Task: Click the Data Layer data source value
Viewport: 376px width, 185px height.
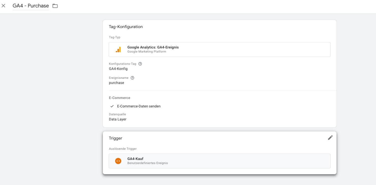Action: (117, 119)
